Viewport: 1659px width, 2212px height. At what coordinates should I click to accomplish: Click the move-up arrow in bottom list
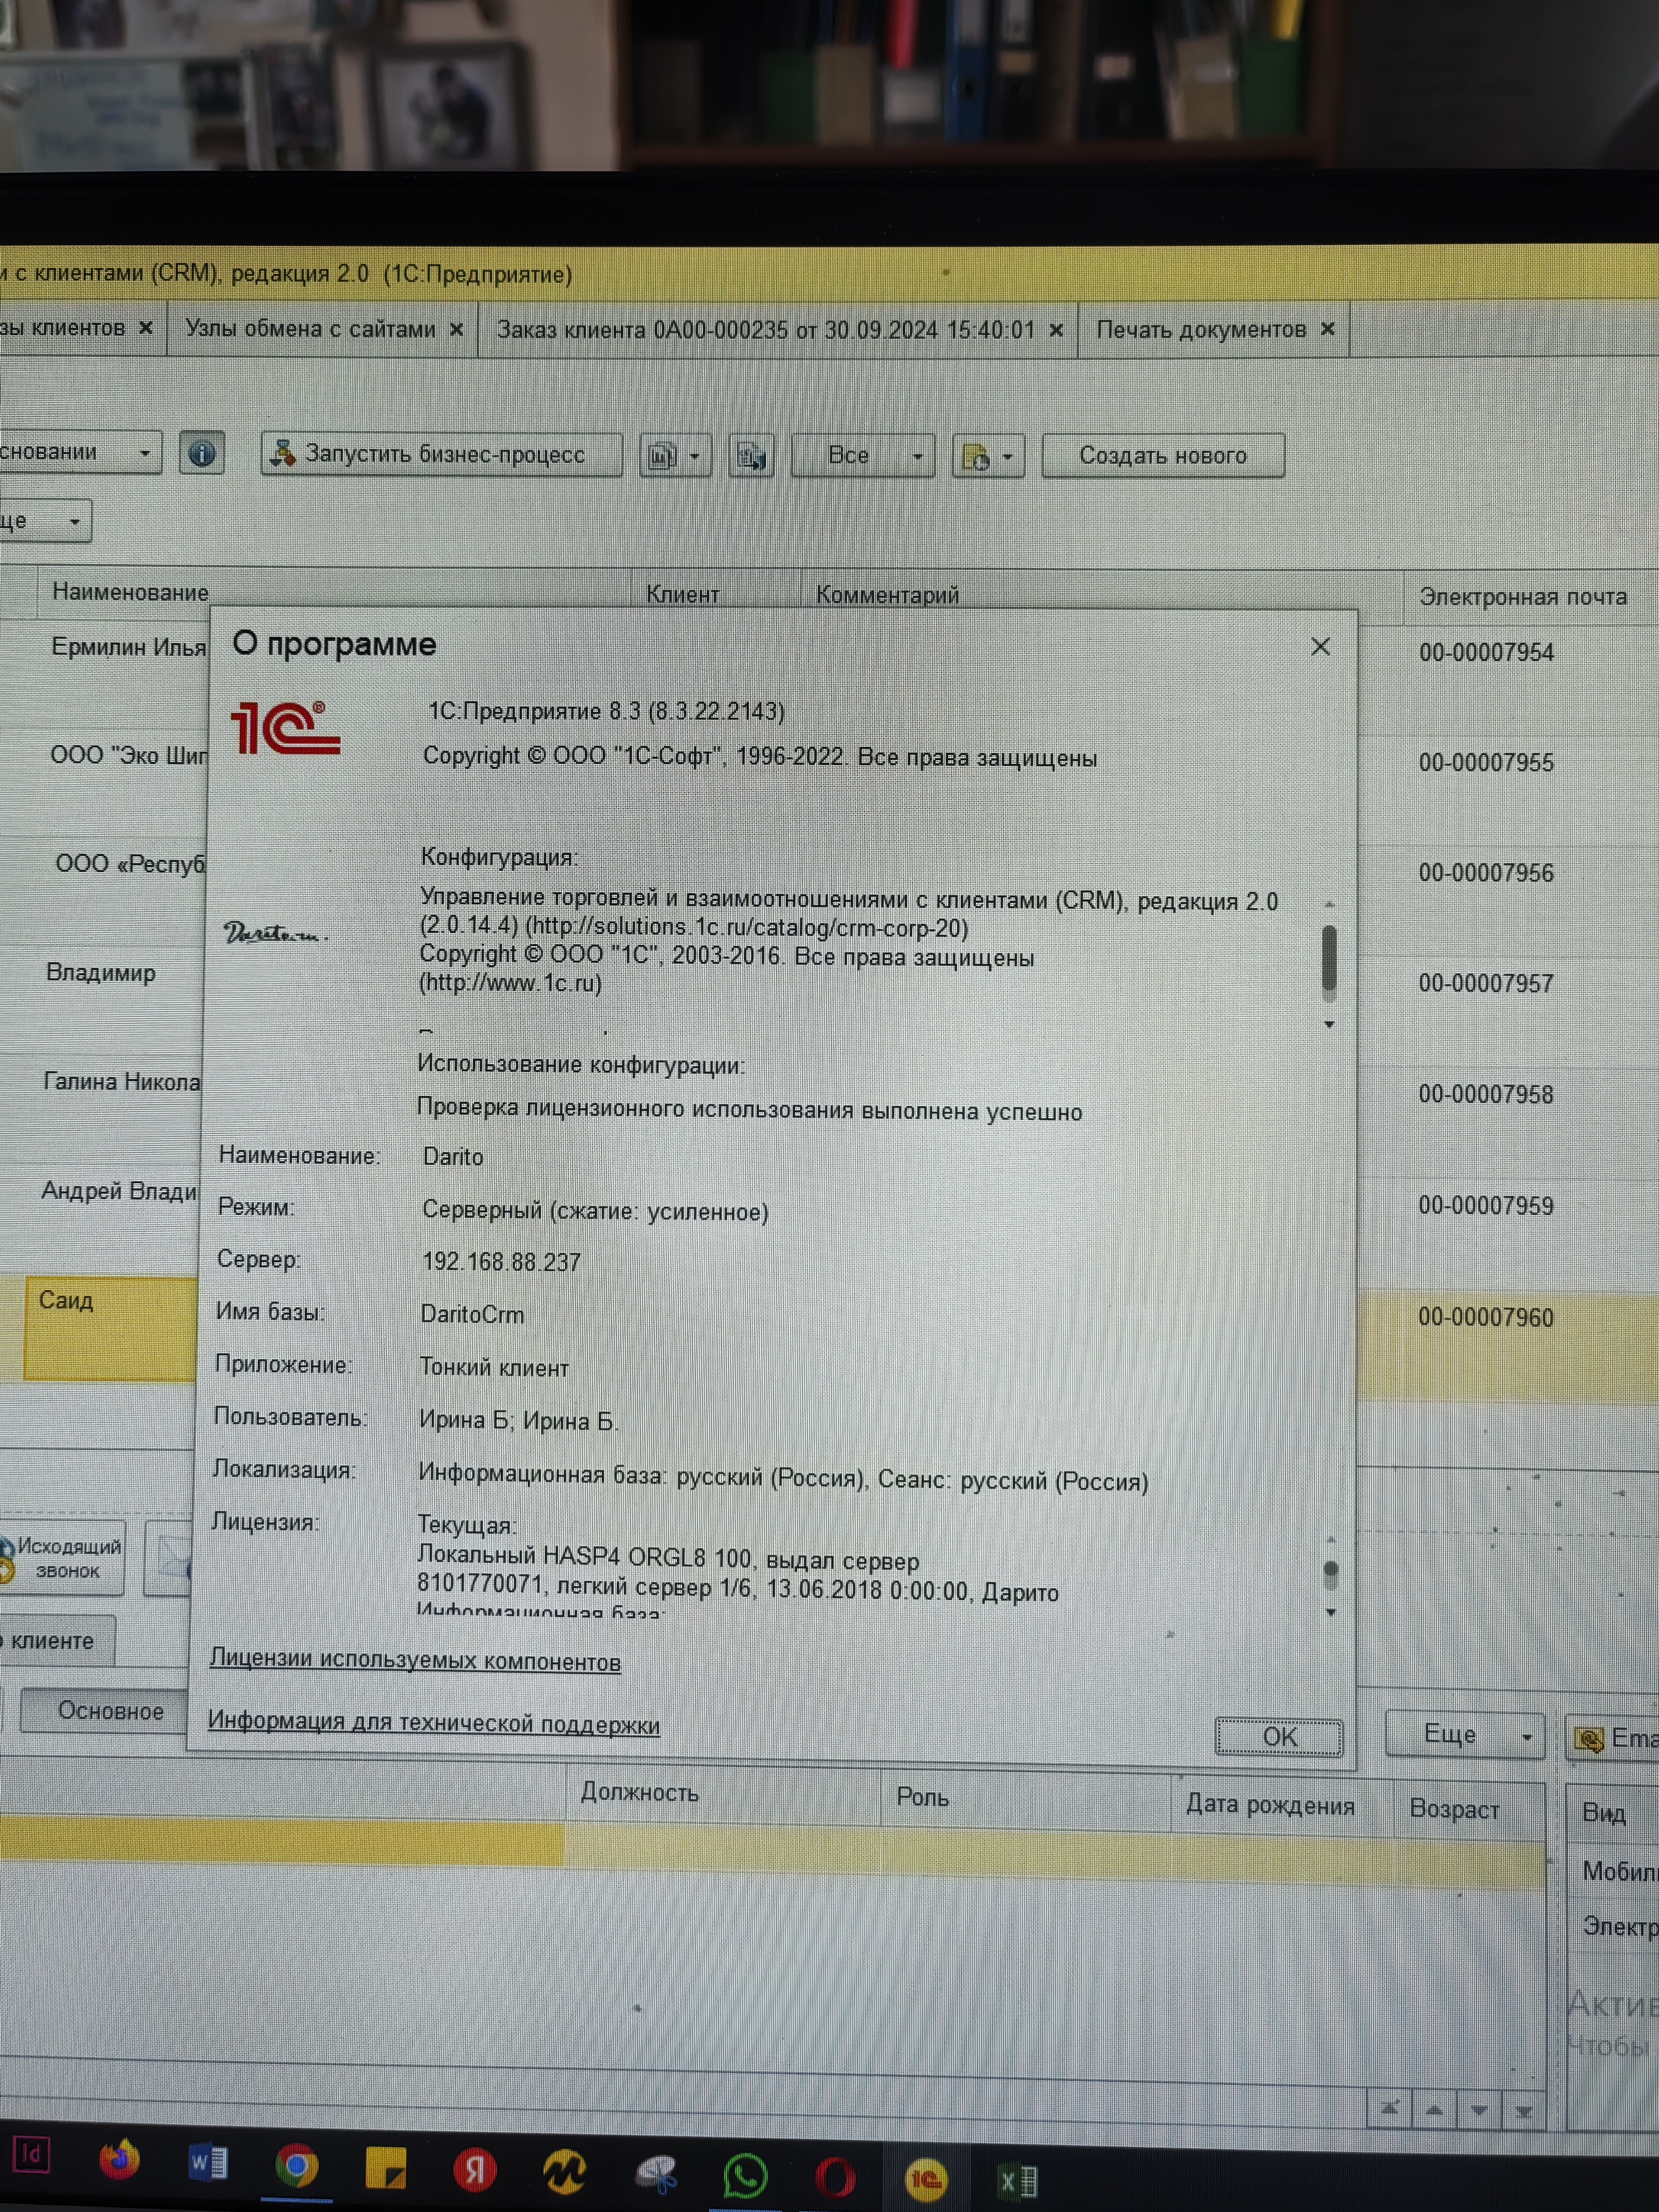click(1434, 2110)
